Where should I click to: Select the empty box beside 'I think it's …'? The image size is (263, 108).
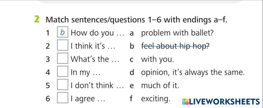click(63, 46)
